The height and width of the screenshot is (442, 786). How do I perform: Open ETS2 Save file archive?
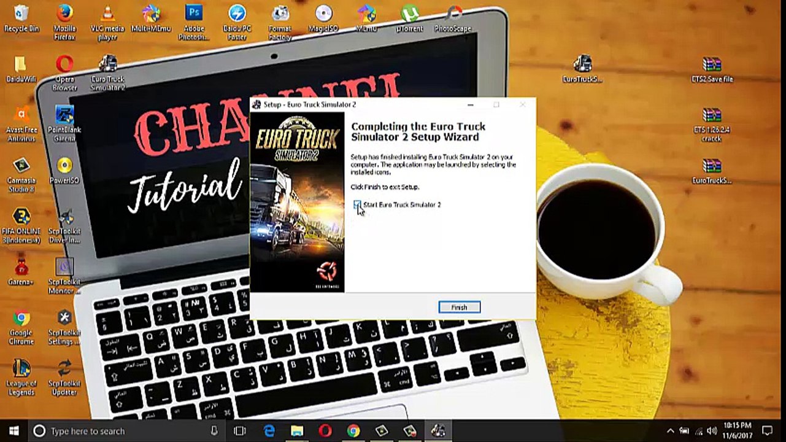pyautogui.click(x=712, y=69)
